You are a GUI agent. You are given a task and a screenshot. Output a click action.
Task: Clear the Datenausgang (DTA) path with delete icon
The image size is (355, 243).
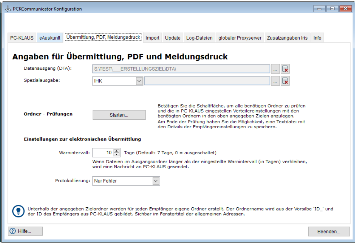coord(285,68)
